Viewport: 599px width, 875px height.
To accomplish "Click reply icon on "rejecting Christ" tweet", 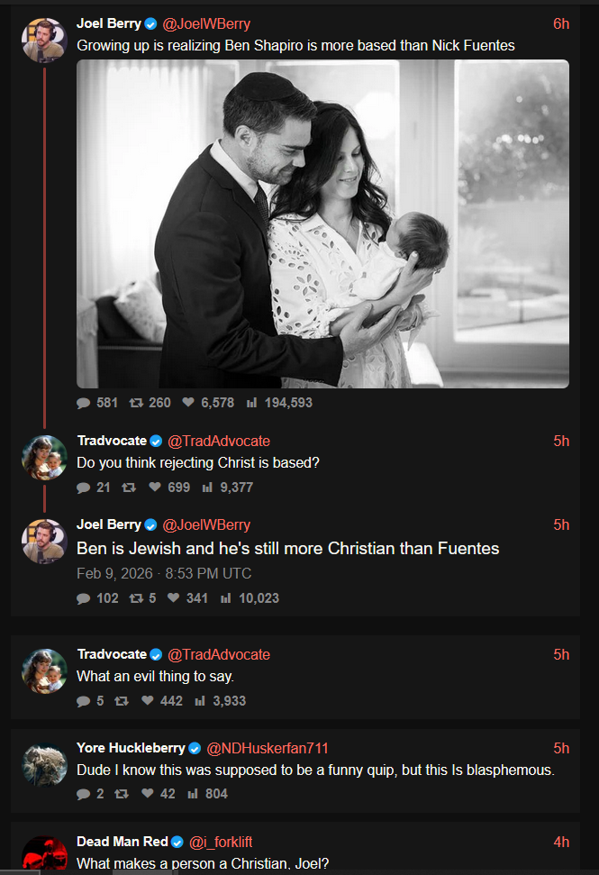I will pyautogui.click(x=84, y=488).
